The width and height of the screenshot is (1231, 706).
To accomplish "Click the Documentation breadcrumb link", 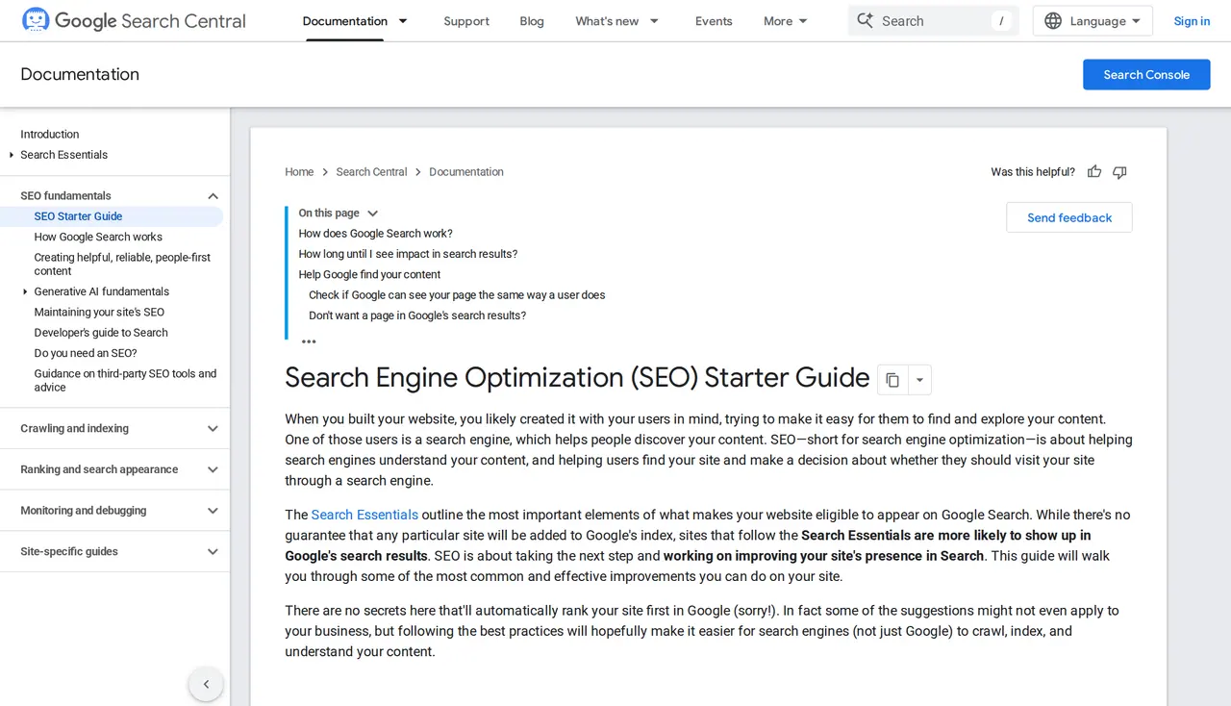I will tap(466, 172).
